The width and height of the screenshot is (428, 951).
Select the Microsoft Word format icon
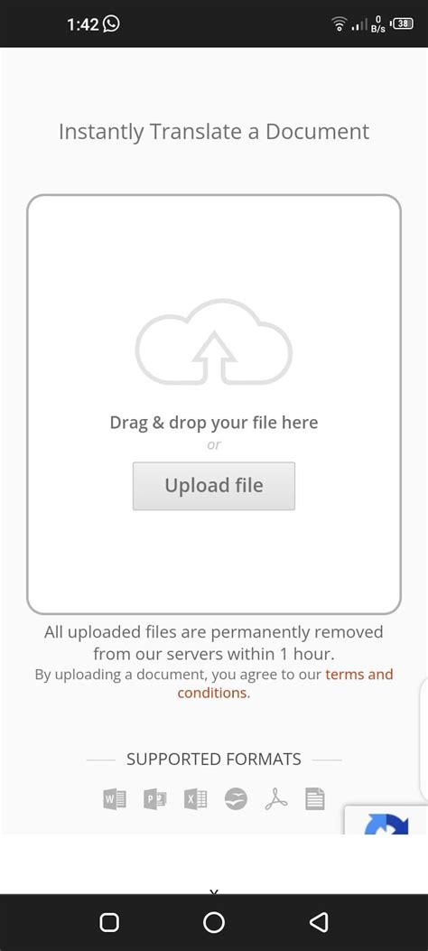tap(115, 799)
